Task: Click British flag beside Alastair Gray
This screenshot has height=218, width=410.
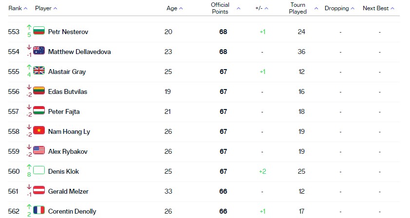Action: (x=39, y=70)
